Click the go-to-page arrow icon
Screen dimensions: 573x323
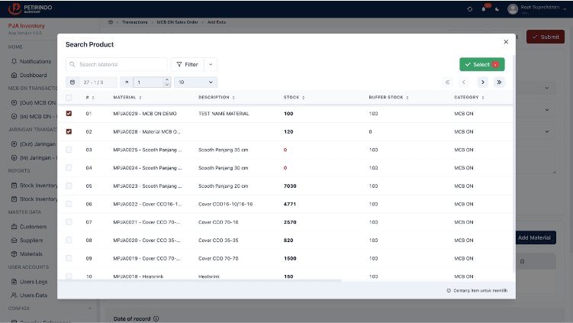127,82
